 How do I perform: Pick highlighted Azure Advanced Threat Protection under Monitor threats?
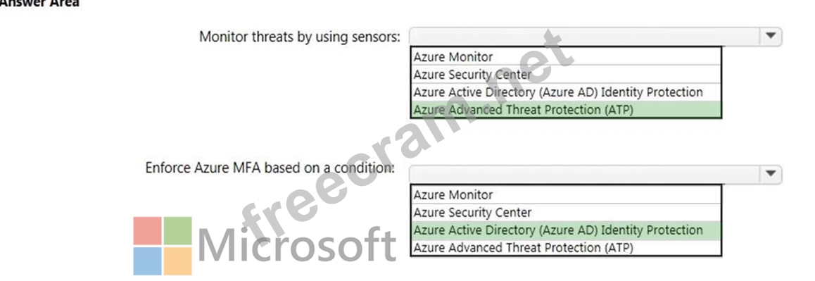click(566, 110)
